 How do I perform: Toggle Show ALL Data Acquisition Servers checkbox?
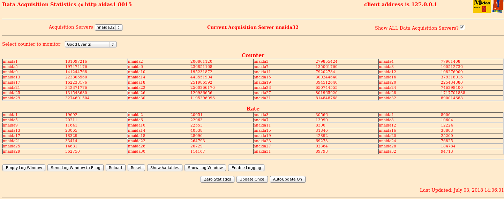462,27
